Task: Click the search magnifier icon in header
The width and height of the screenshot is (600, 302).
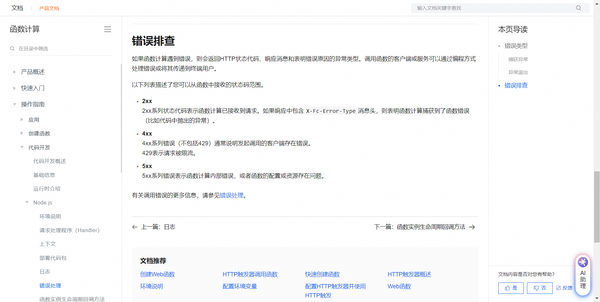Action: [x=579, y=8]
